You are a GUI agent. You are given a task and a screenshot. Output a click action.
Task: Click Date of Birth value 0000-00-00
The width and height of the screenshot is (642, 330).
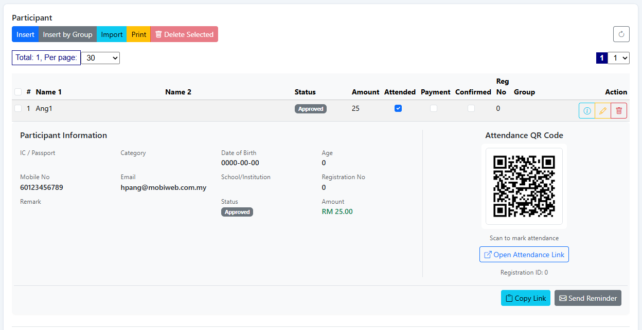240,163
